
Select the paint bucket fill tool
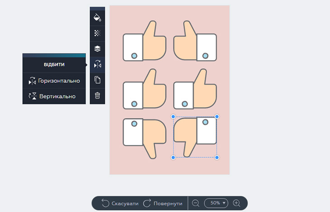point(97,18)
